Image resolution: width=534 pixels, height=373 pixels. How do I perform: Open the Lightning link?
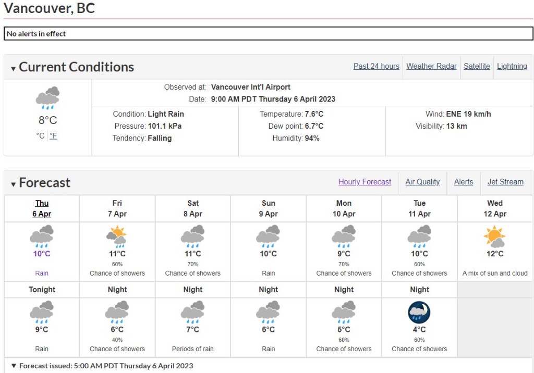click(x=512, y=66)
